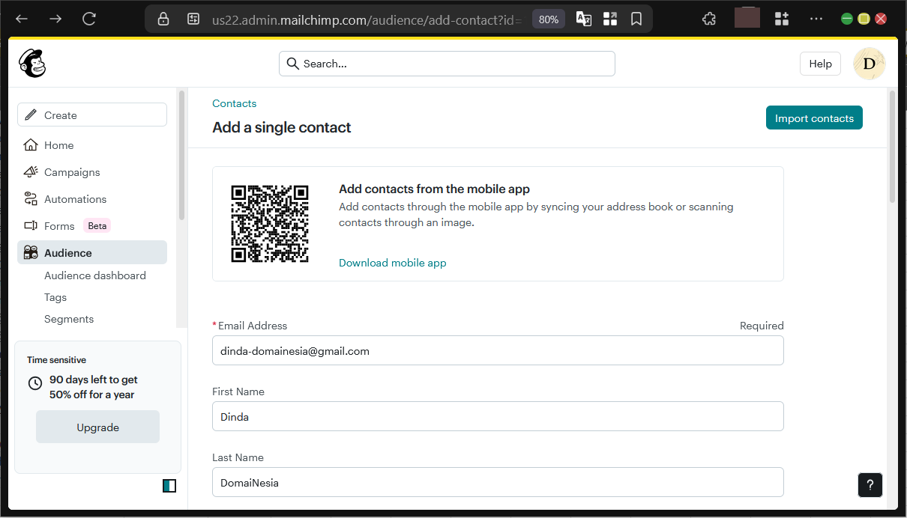Click the sidebar collapse toggle icon
The image size is (907, 518).
tap(169, 486)
